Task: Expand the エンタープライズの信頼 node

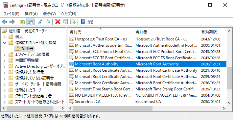Action: 5,55
